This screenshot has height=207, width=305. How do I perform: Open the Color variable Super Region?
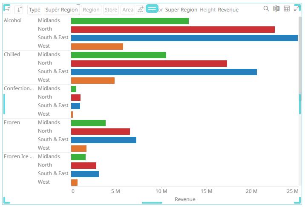click(181, 10)
